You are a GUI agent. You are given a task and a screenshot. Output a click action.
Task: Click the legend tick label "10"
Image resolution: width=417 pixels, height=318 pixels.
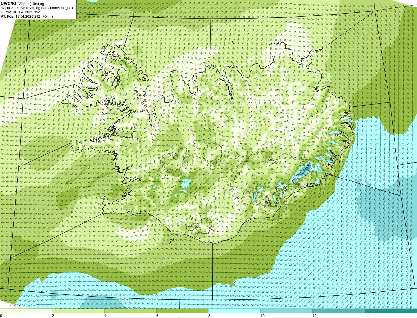pyautogui.click(x=262, y=316)
